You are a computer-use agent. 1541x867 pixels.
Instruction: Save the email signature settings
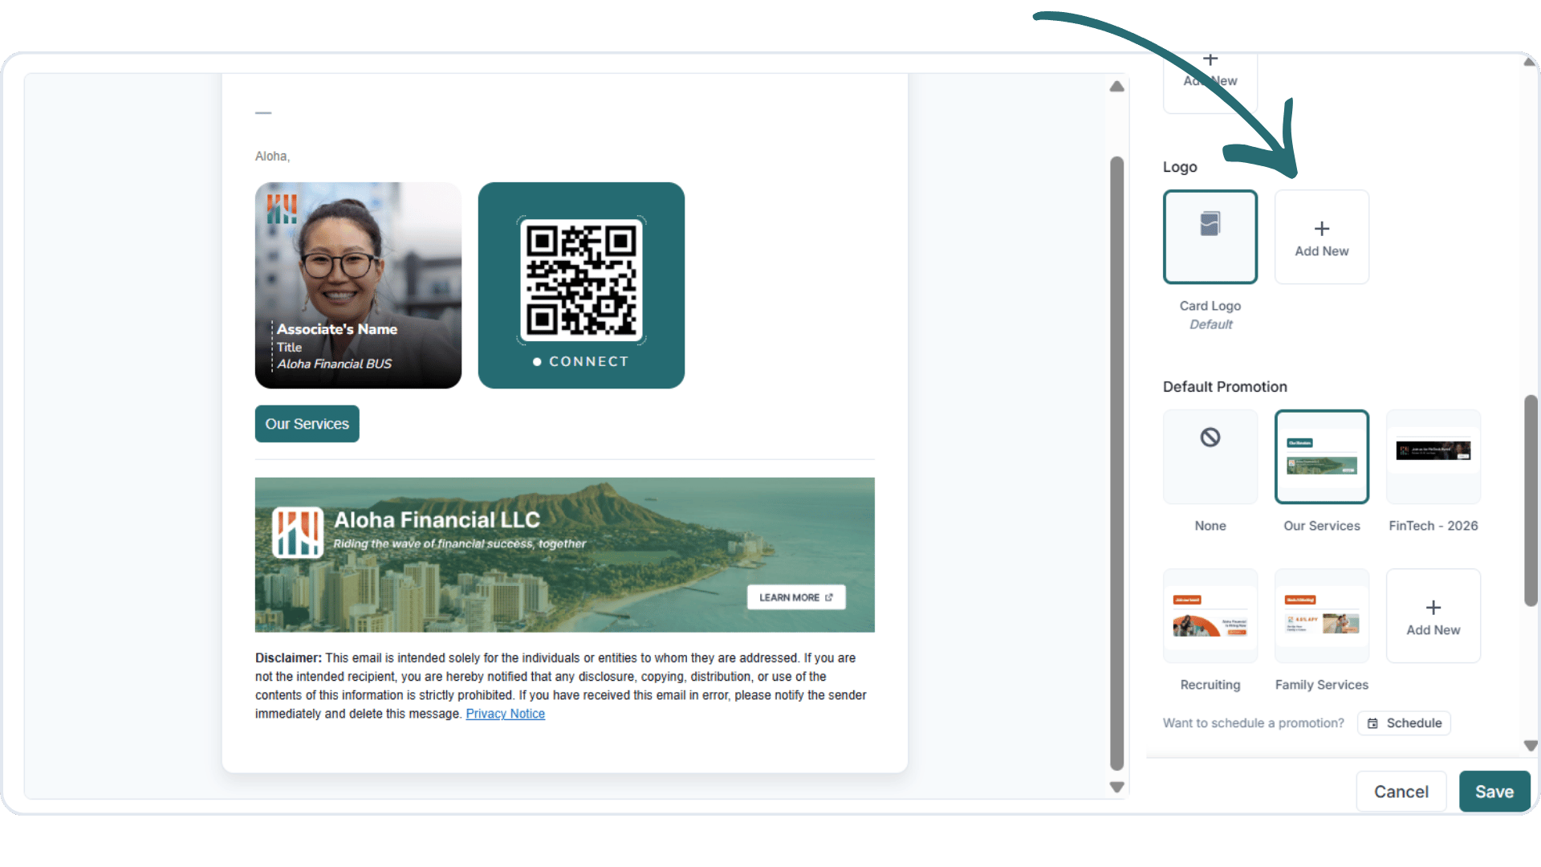(1494, 792)
